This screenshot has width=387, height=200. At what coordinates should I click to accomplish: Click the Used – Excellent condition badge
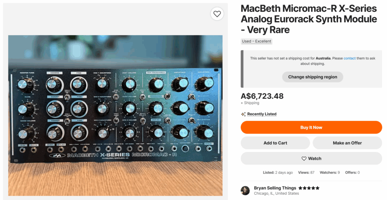(x=257, y=41)
